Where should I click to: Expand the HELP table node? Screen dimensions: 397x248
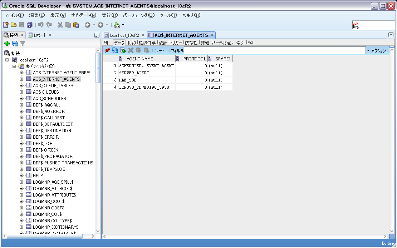pyautogui.click(x=21, y=175)
